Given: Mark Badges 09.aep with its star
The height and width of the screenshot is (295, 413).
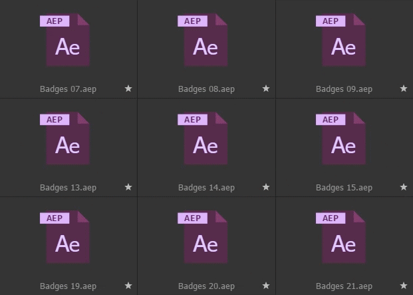Looking at the screenshot, I should pyautogui.click(x=404, y=89).
